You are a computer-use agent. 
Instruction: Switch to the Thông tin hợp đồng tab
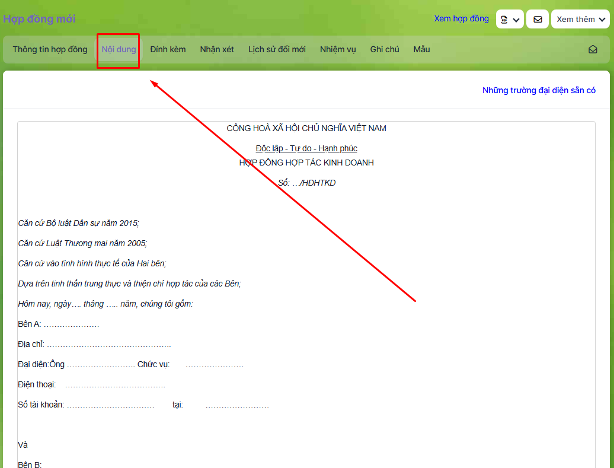(50, 49)
